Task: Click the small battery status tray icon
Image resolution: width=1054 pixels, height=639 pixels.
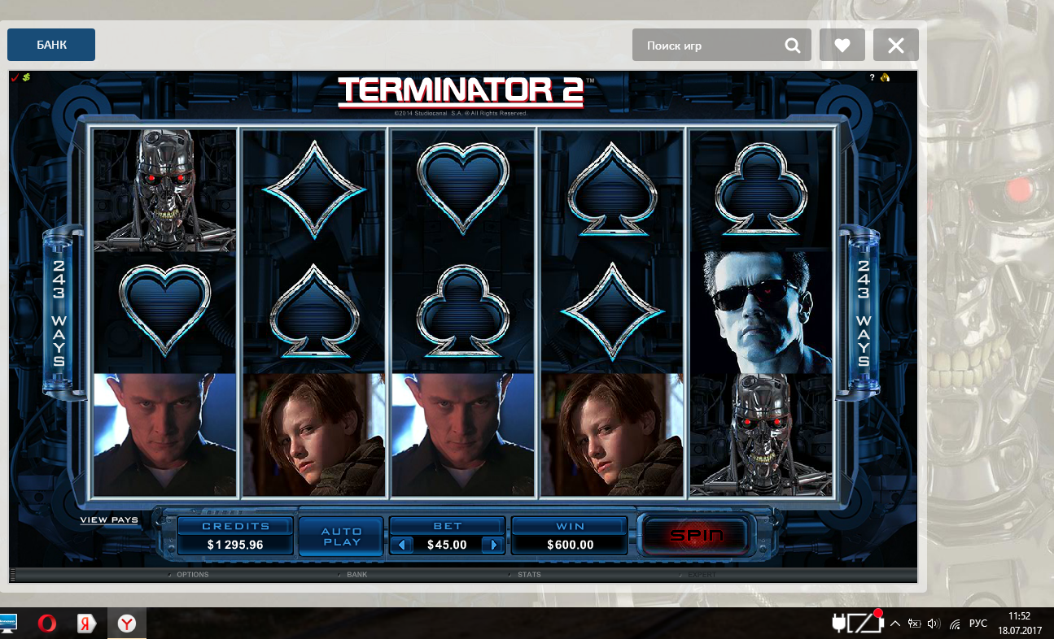Action: click(x=914, y=624)
